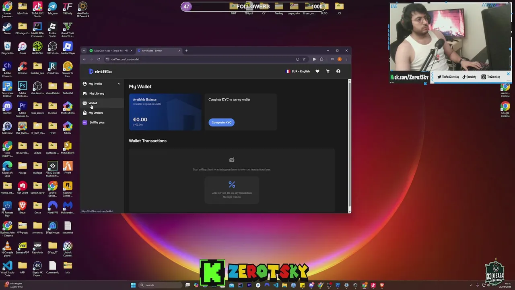The height and width of the screenshot is (290, 515).
Task: Click the zero service fee percent icon
Action: 232,184
